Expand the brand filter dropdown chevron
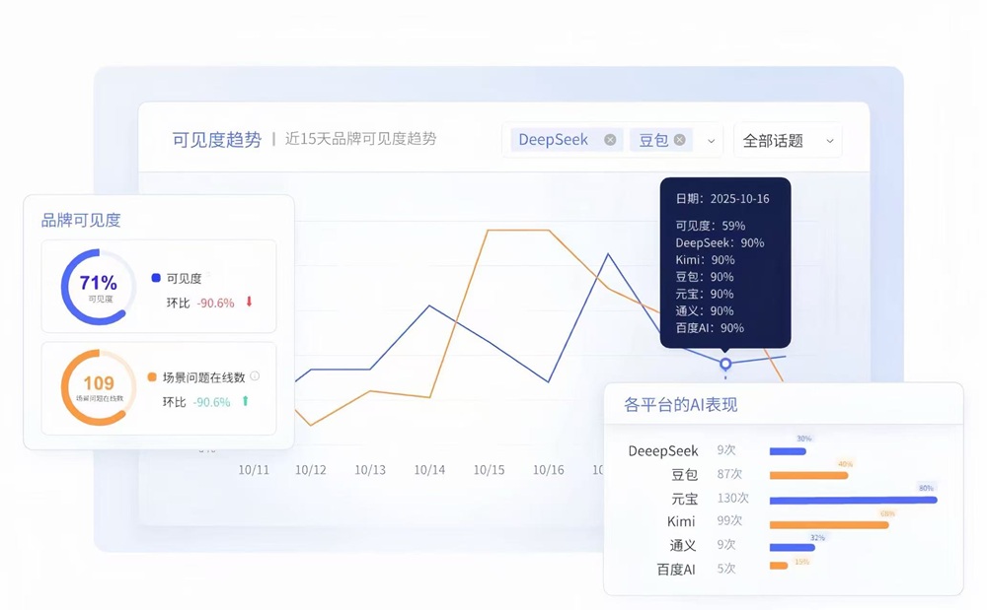This screenshot has height=610, width=987. (712, 141)
